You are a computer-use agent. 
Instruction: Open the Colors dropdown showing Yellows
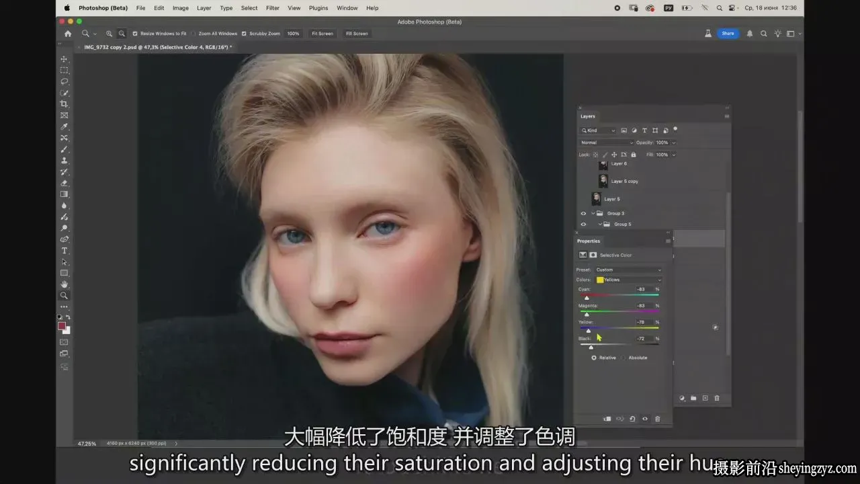point(629,280)
